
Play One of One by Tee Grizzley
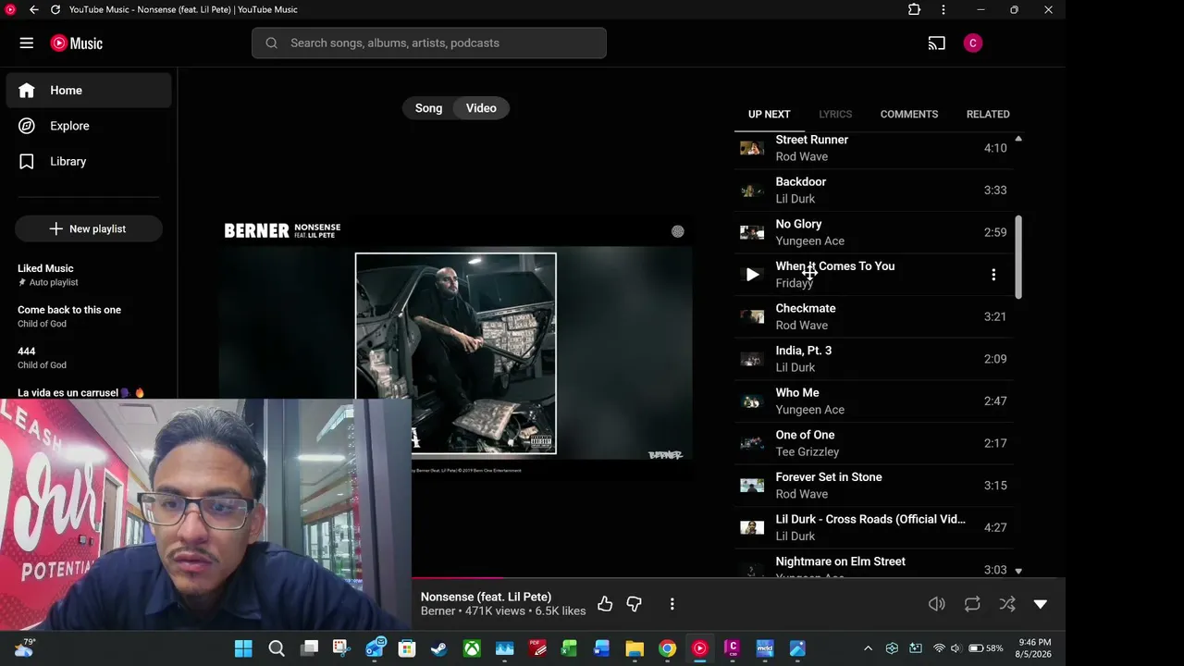[874, 443]
